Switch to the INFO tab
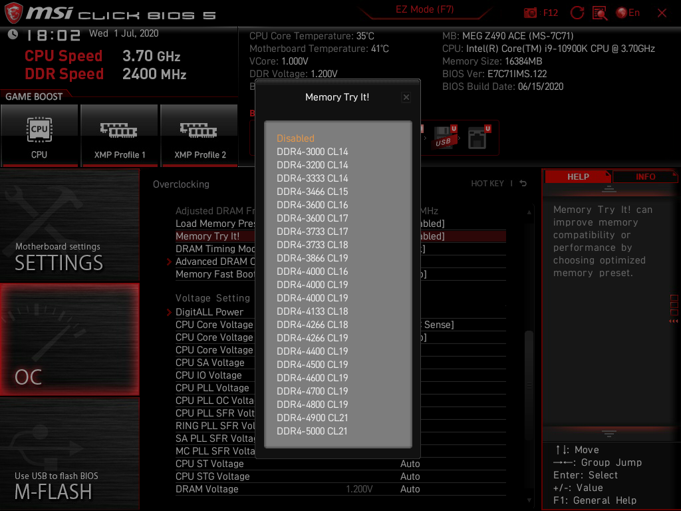This screenshot has width=681, height=511. click(644, 176)
